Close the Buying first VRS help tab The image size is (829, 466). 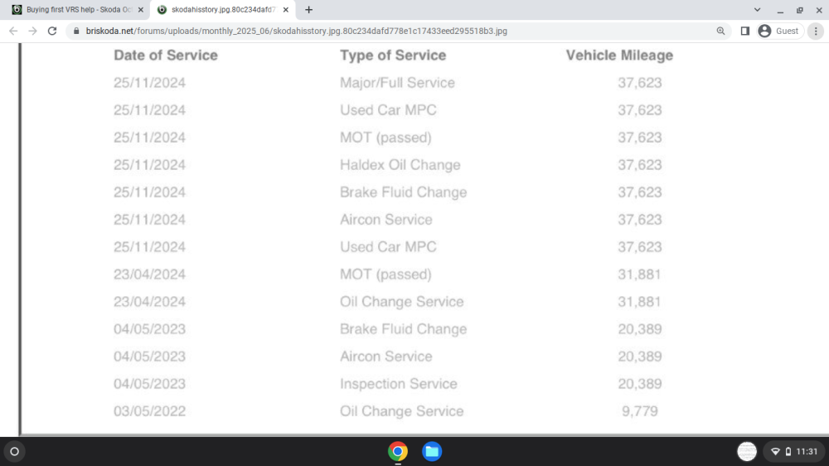pyautogui.click(x=141, y=9)
